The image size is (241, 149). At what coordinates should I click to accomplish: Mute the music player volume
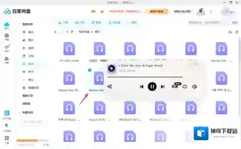pos(194,87)
